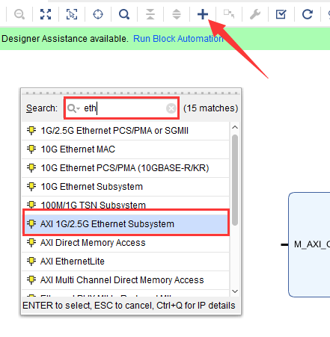Click the Validate Design checkmark icon
Viewport: 330px width, 337px height.
pos(281,14)
